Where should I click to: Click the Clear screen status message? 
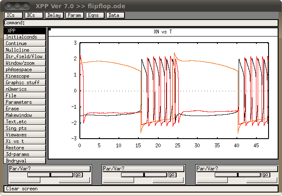[x=22, y=189]
